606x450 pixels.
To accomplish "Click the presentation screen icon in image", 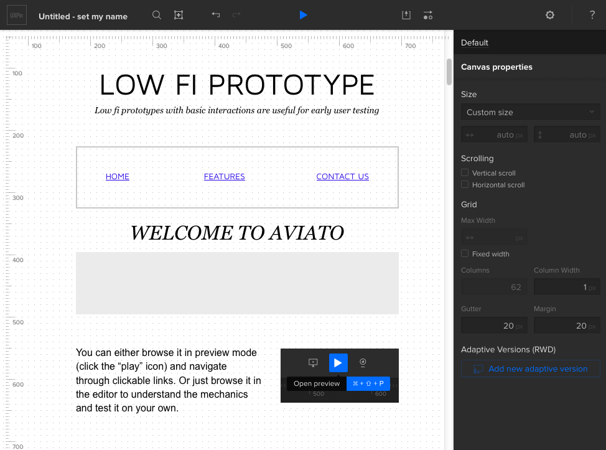I will click(x=313, y=363).
